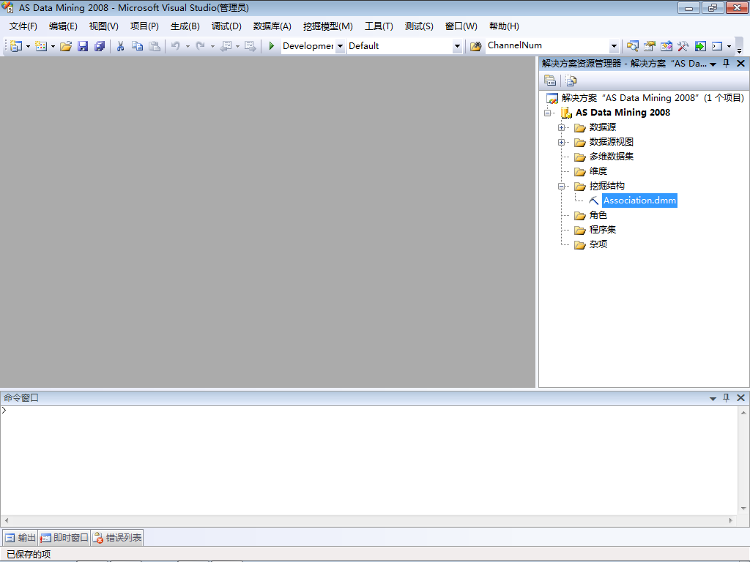Image resolution: width=750 pixels, height=562 pixels.
Task: Select the solution root node 解决方案
Action: click(x=653, y=98)
